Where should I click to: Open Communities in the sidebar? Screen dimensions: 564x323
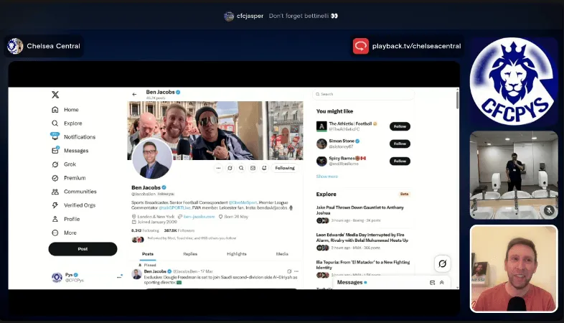click(x=74, y=192)
